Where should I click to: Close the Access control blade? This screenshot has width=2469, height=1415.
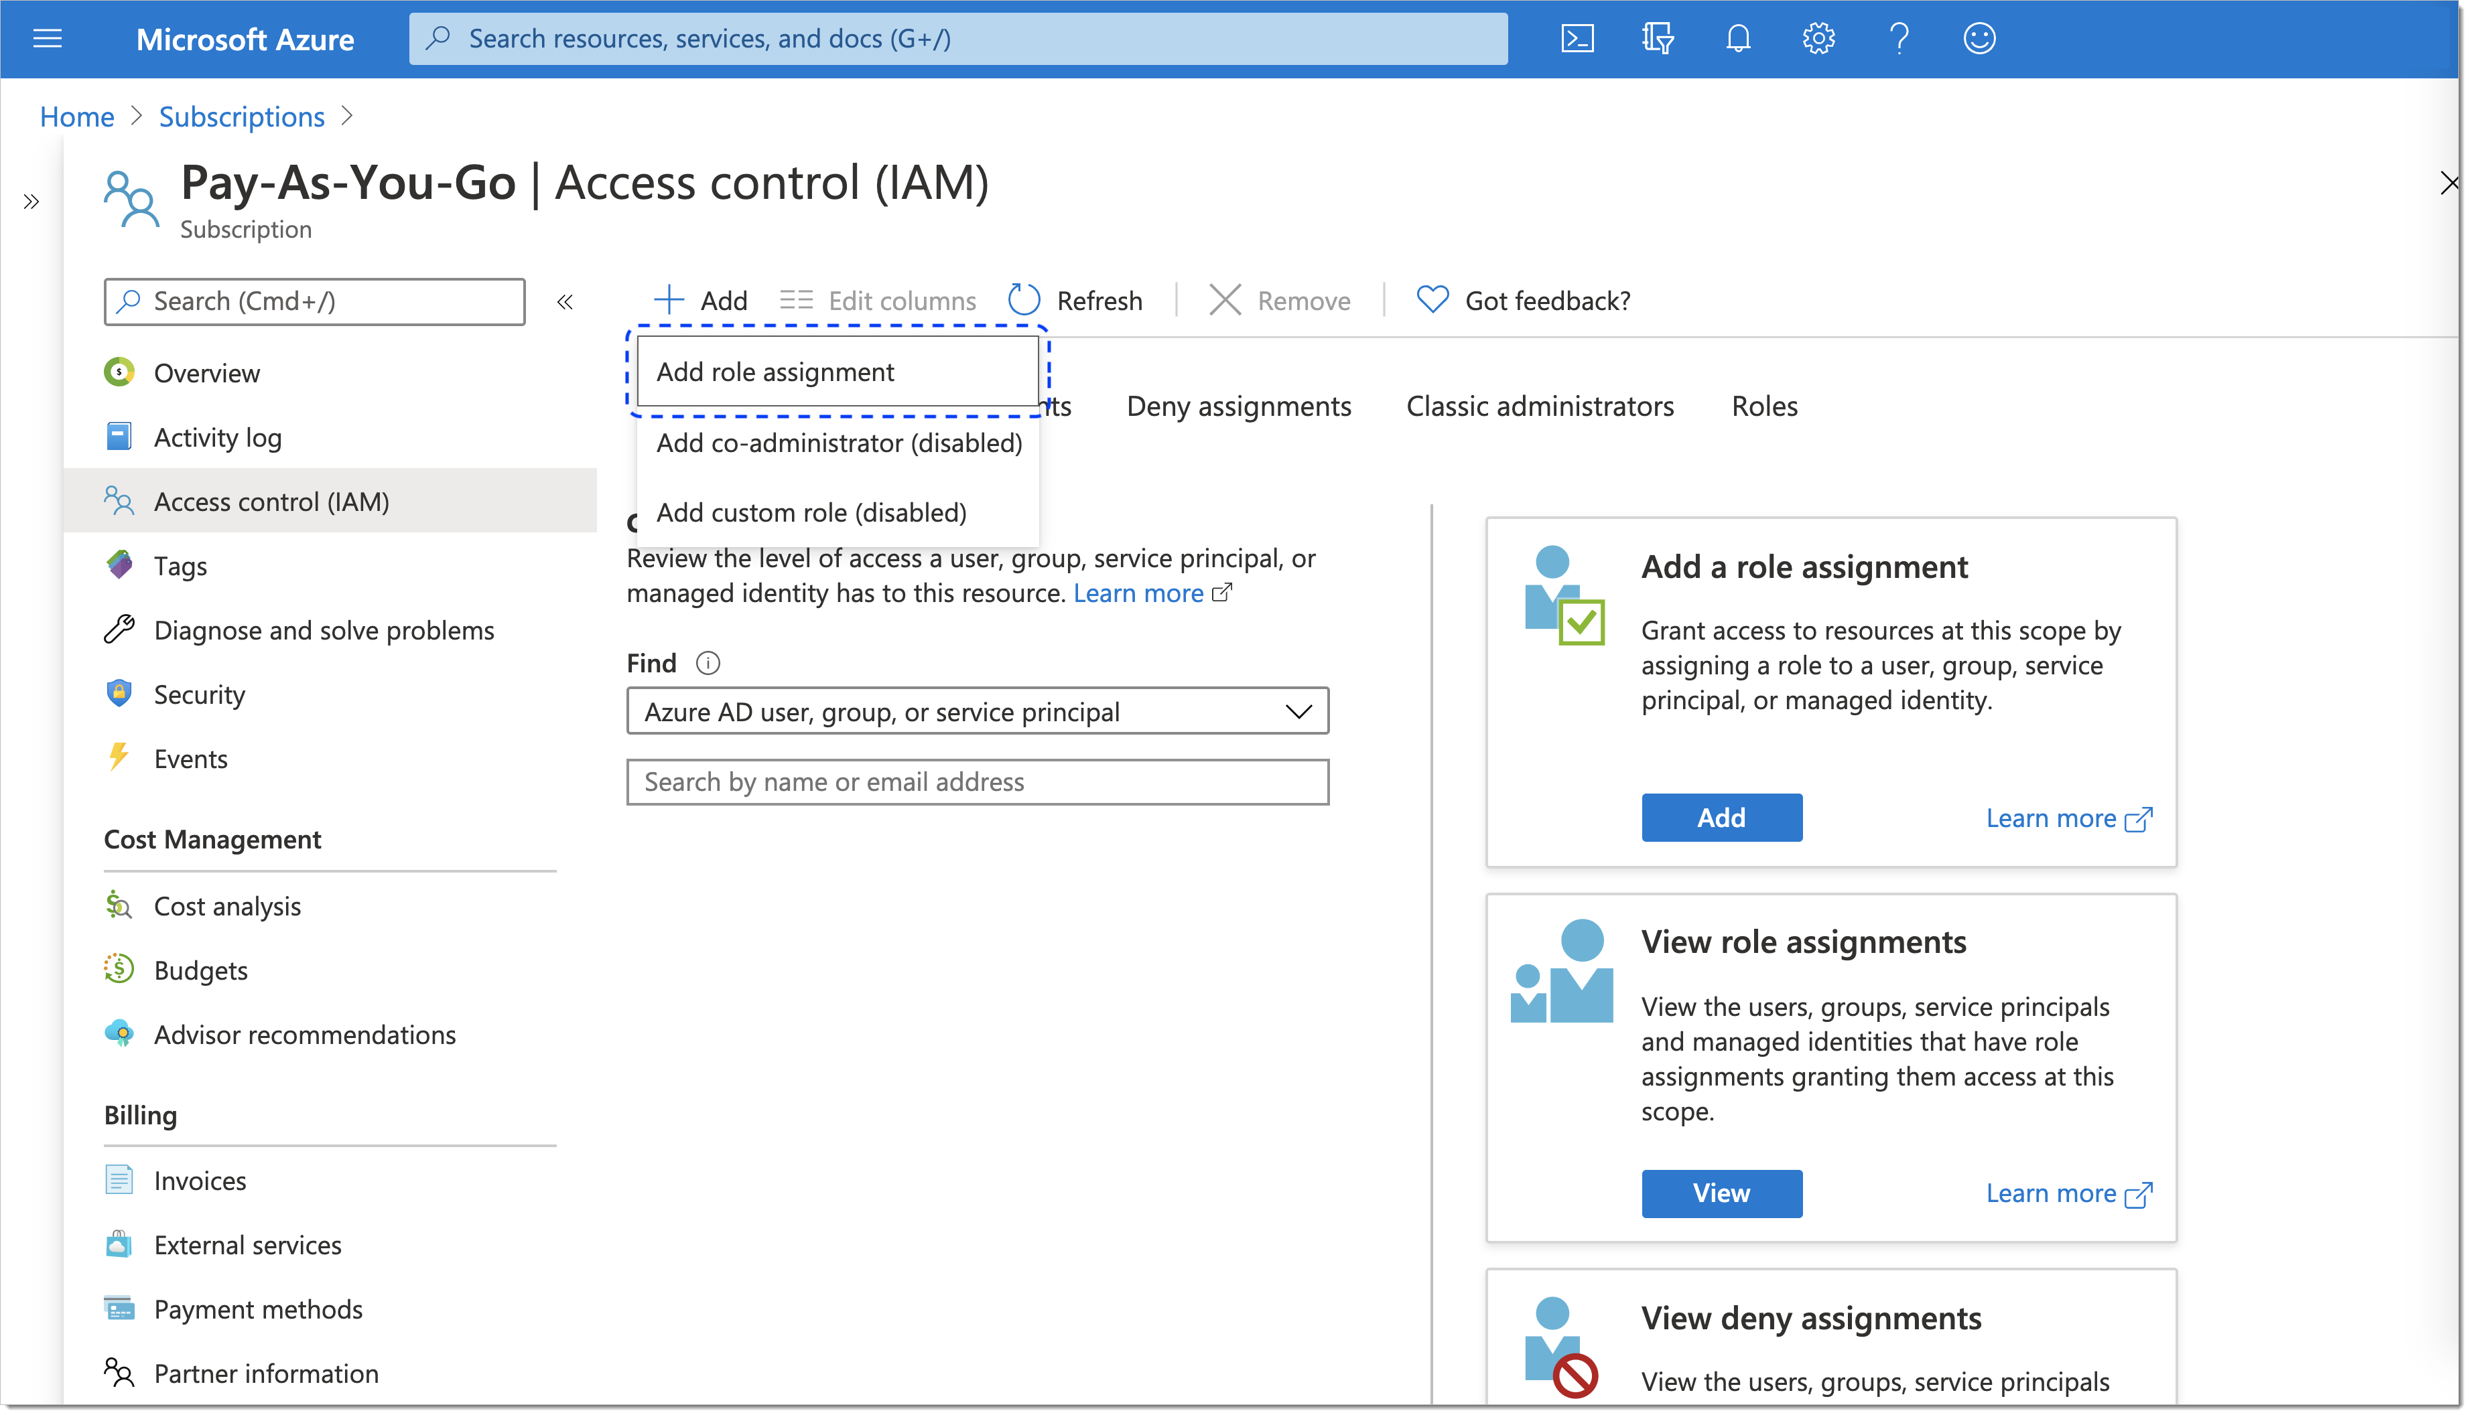2449,183
